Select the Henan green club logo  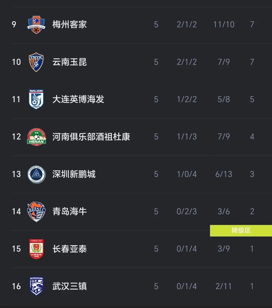click(37, 137)
